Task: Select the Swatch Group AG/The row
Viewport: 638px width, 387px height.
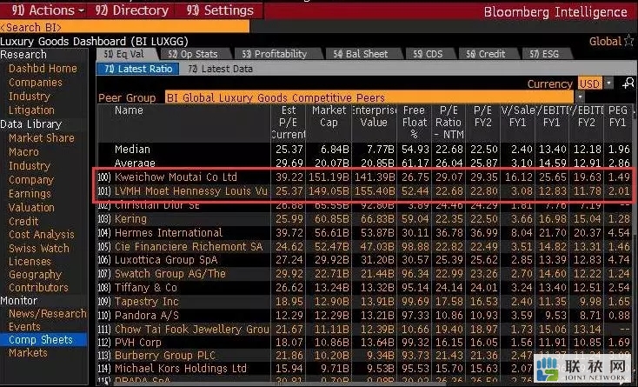Action: (x=364, y=274)
